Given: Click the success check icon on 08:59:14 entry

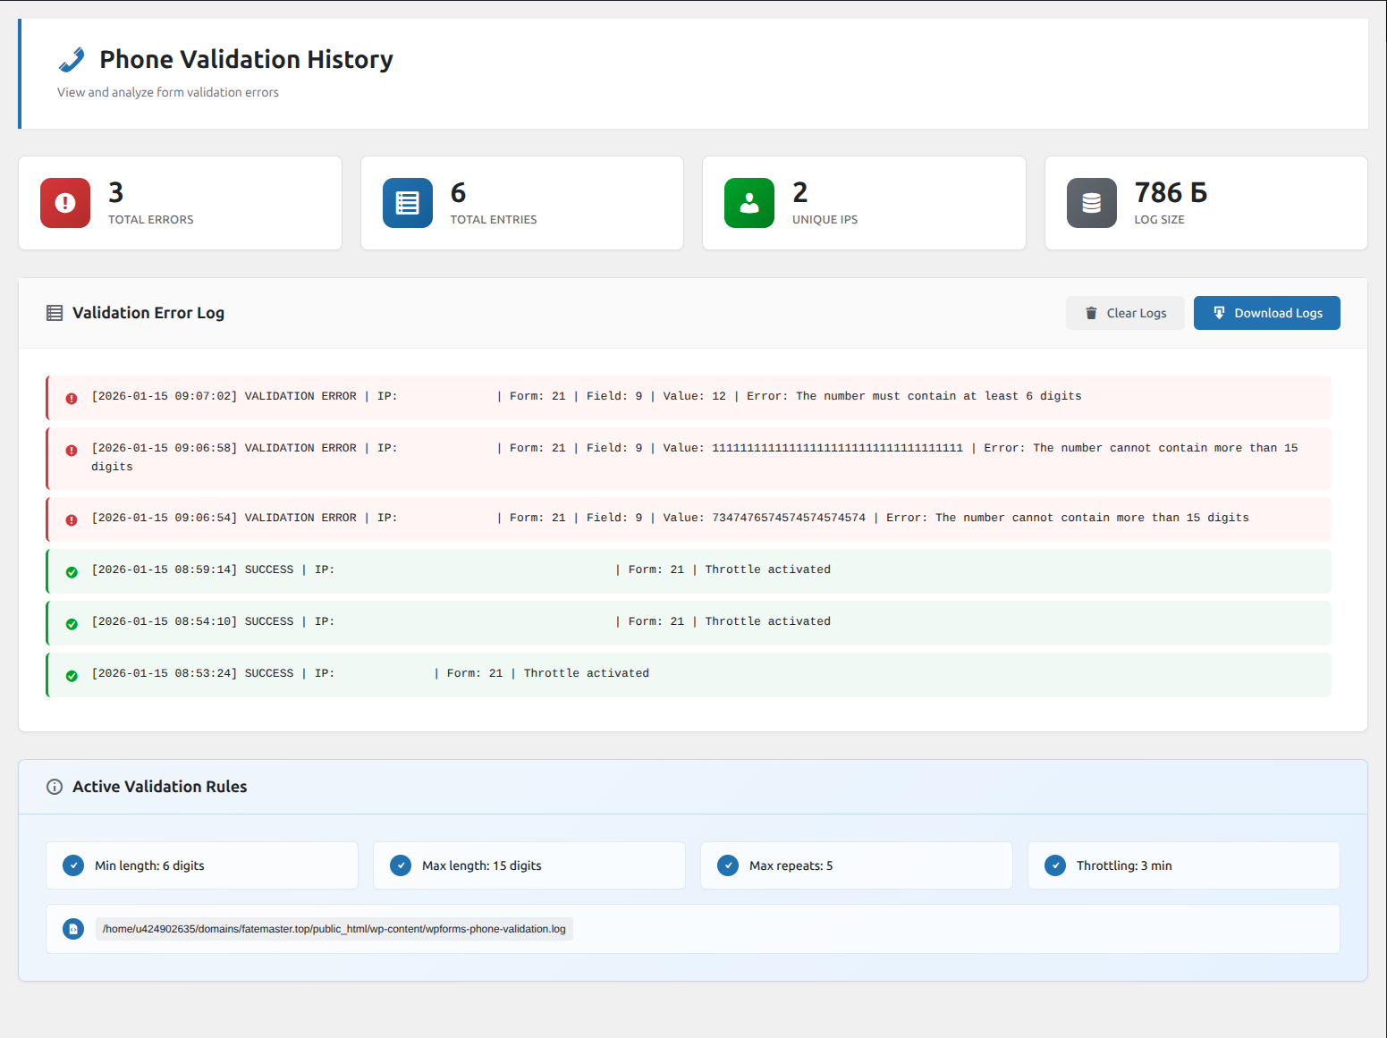Looking at the screenshot, I should [72, 572].
